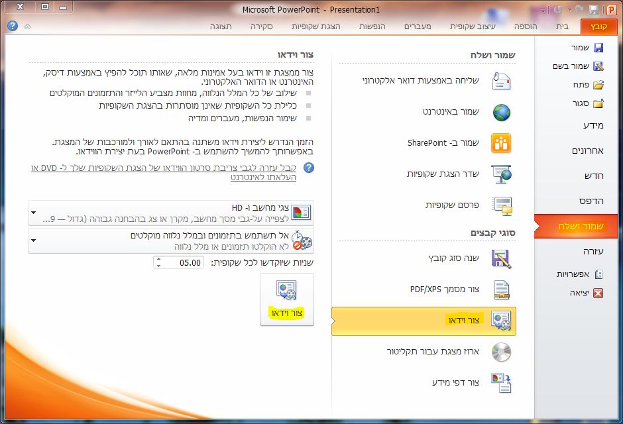Click blue question mark beside video help link
This screenshot has height=424, width=623.
coord(309,168)
